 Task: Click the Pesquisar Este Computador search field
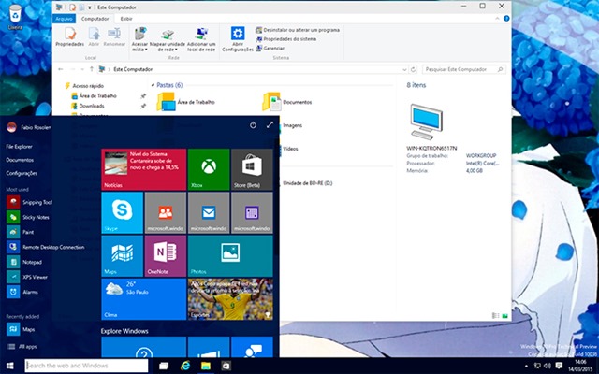click(464, 69)
